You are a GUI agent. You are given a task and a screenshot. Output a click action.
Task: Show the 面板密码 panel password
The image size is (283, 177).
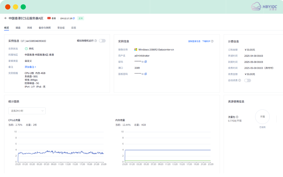[142, 74]
